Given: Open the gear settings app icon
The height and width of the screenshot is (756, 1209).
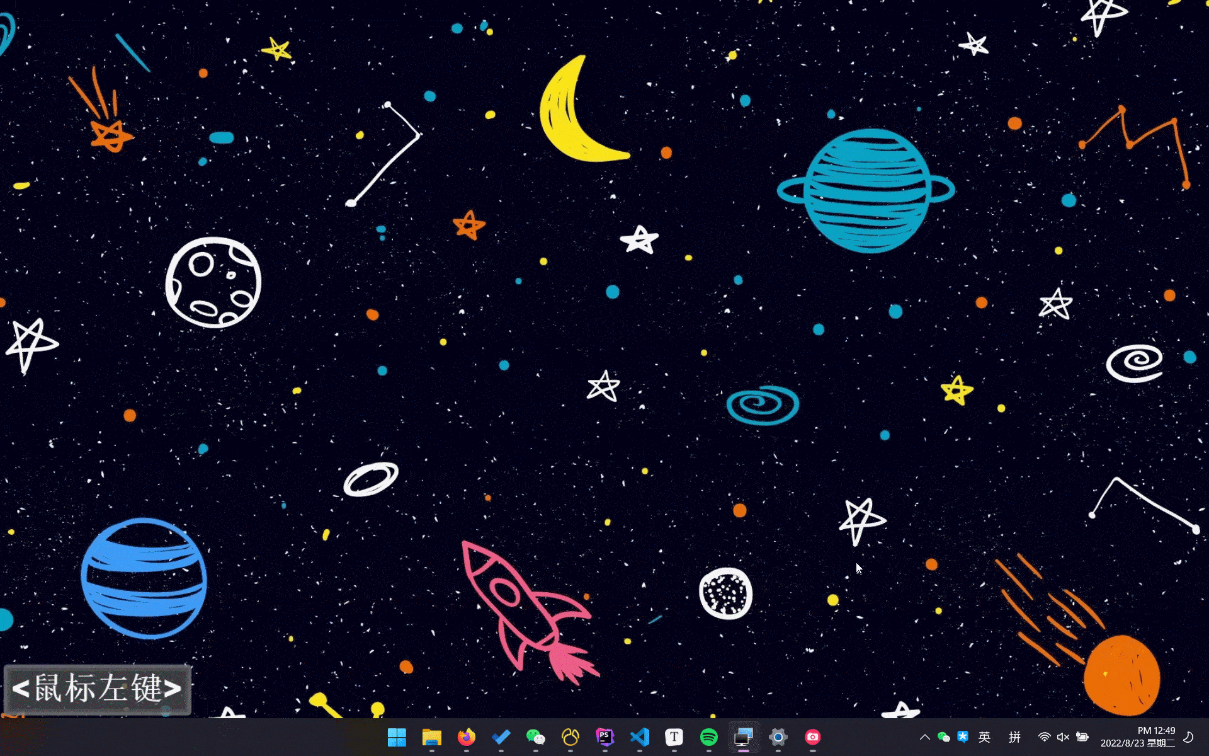Looking at the screenshot, I should point(778,736).
